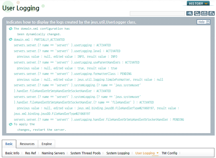This screenshot has height=158, width=216.
Task: Click the 'userLogging : ACTIVATED' line
Action: 62,45
